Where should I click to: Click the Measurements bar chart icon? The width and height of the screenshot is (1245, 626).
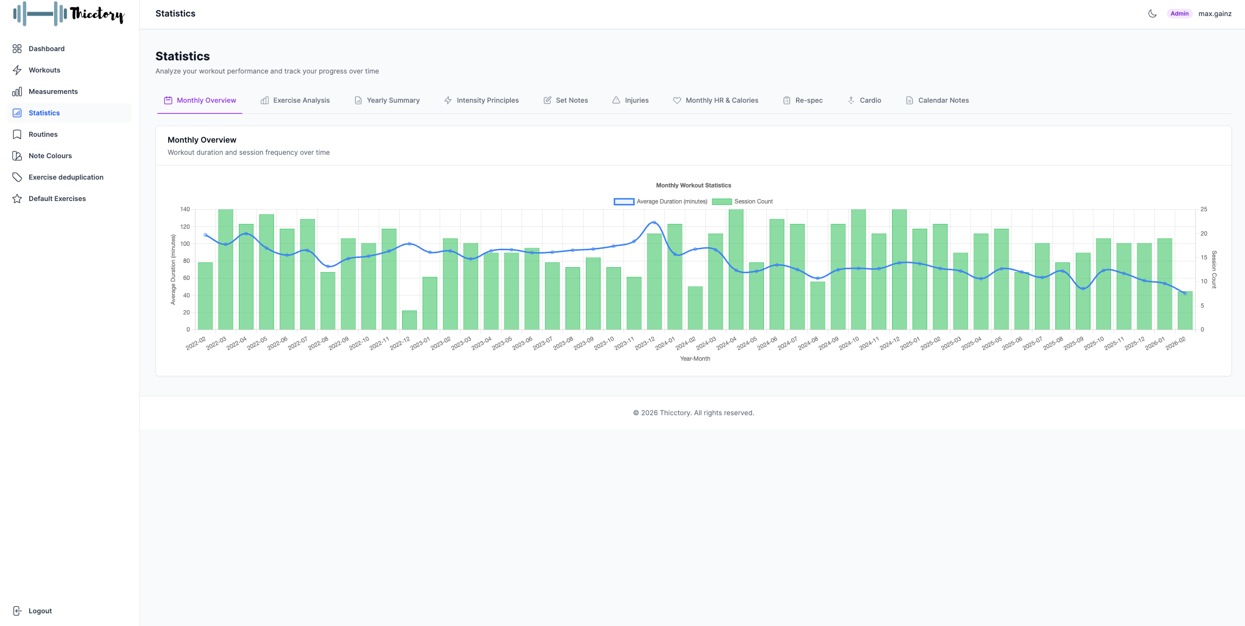coord(17,92)
